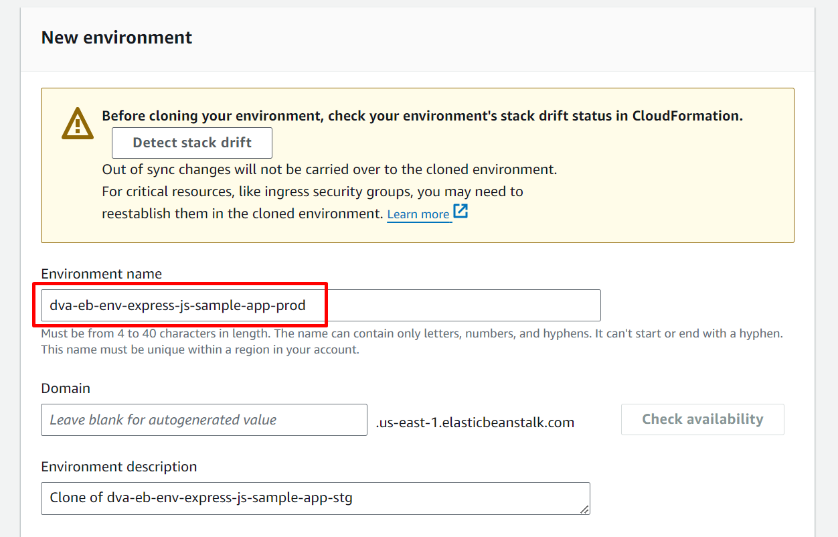This screenshot has height=537, width=838.
Task: Click the warning triangle icon in the banner
Action: click(78, 123)
